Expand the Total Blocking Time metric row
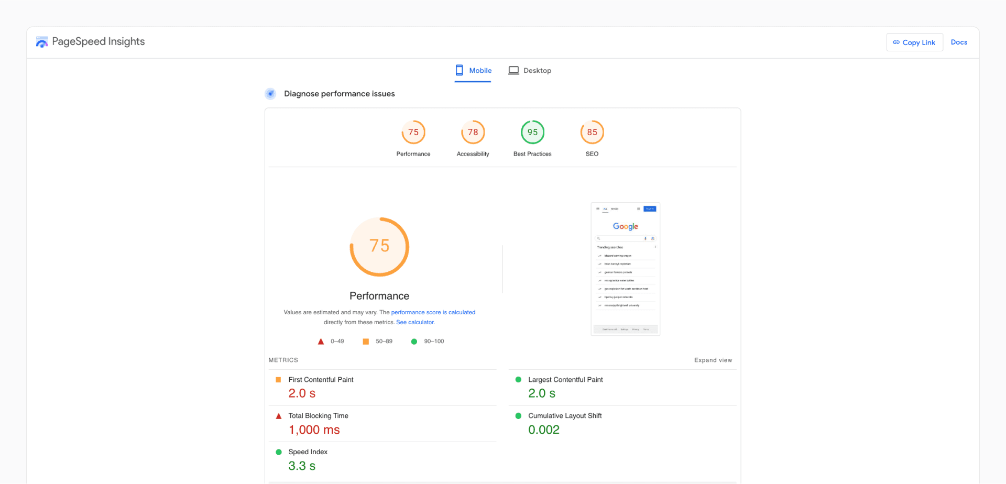 382,423
